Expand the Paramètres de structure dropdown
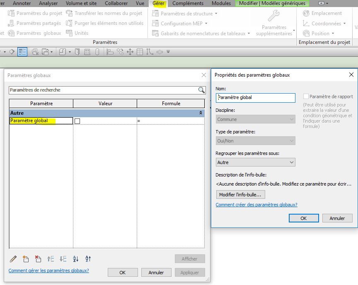The height and width of the screenshot is (285, 358). pos(216,14)
